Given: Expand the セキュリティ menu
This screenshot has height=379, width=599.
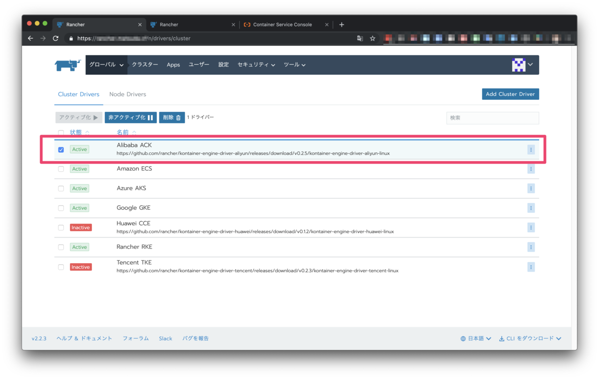Looking at the screenshot, I should coord(256,65).
